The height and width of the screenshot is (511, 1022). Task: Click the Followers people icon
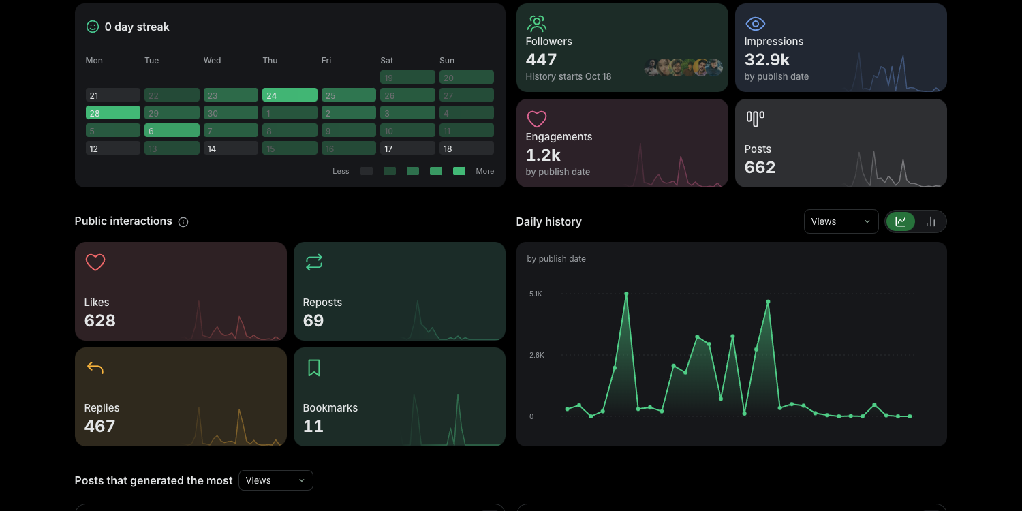[537, 24]
